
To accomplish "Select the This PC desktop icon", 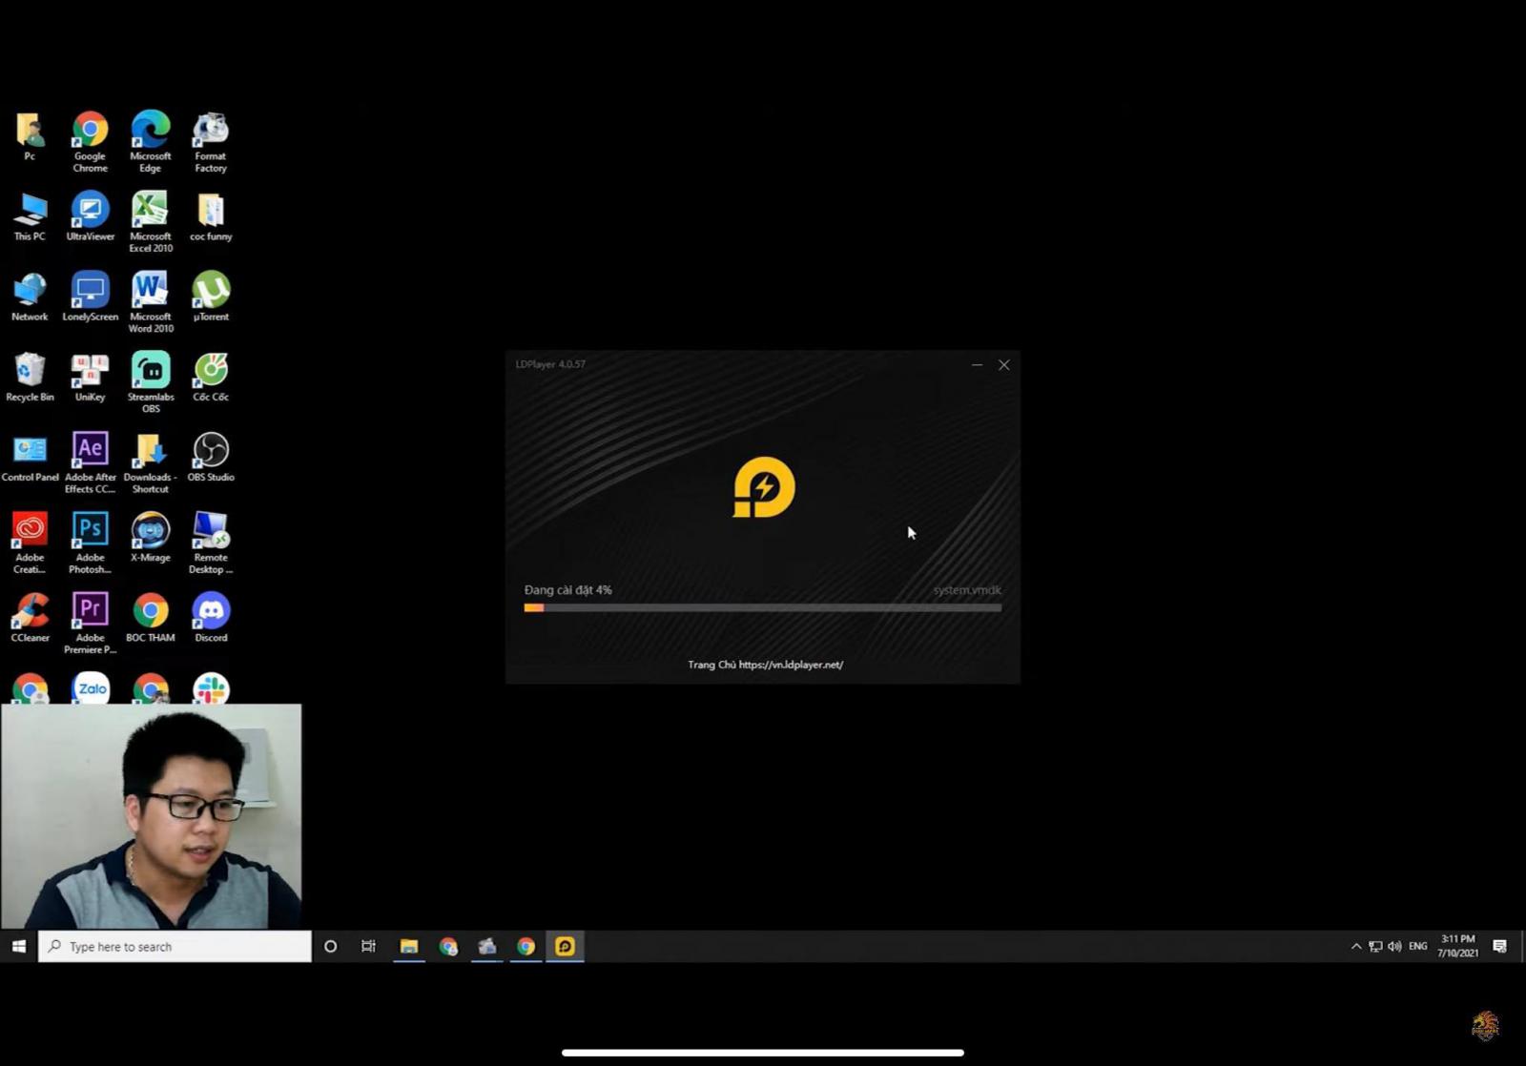I will (30, 216).
